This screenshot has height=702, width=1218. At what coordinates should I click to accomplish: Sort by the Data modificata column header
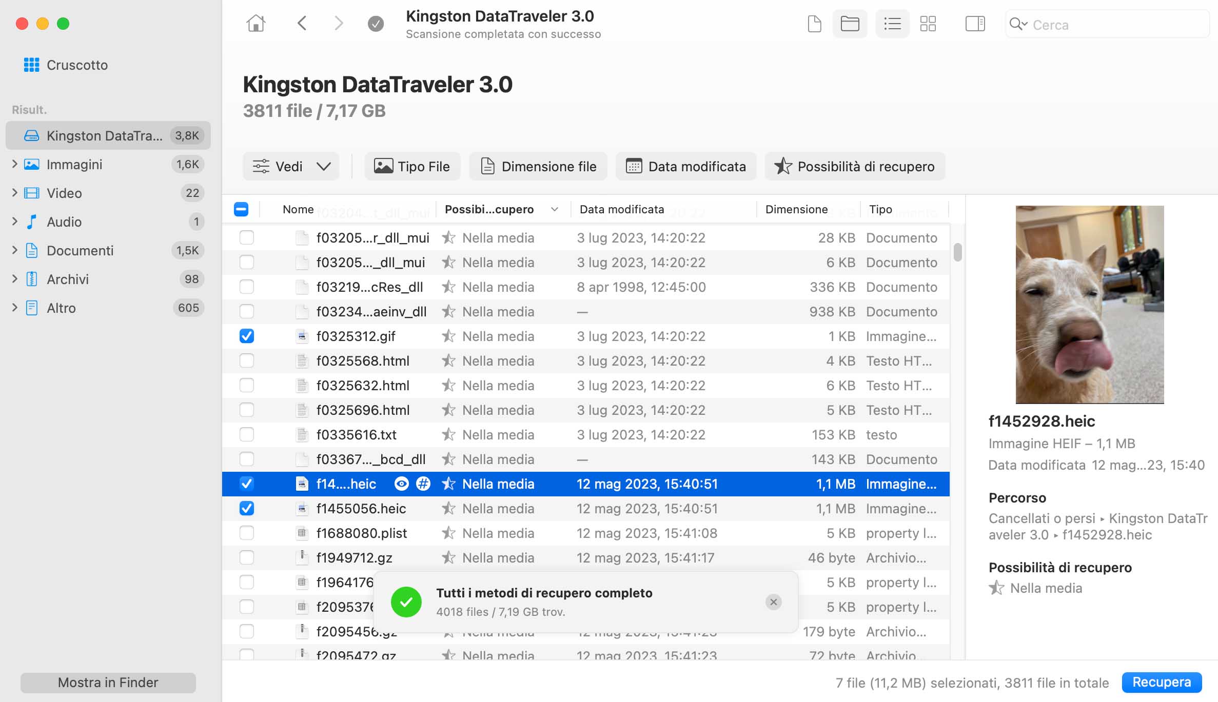[622, 209]
